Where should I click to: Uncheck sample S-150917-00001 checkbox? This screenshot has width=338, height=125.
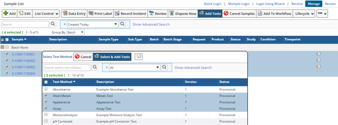[x=7, y=54]
